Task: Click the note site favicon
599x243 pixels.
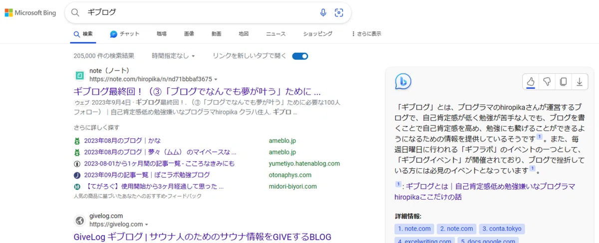Action: pyautogui.click(x=79, y=75)
